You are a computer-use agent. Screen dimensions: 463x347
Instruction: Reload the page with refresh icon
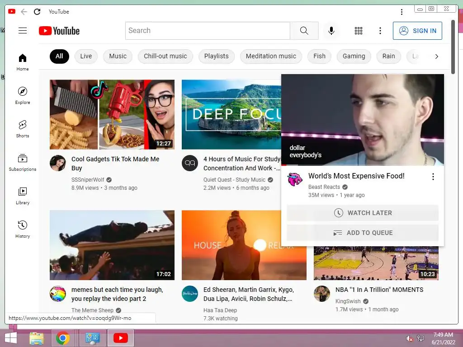tap(37, 12)
